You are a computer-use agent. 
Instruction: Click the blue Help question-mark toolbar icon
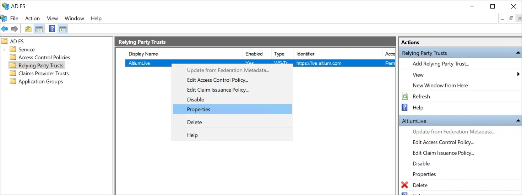(52, 29)
